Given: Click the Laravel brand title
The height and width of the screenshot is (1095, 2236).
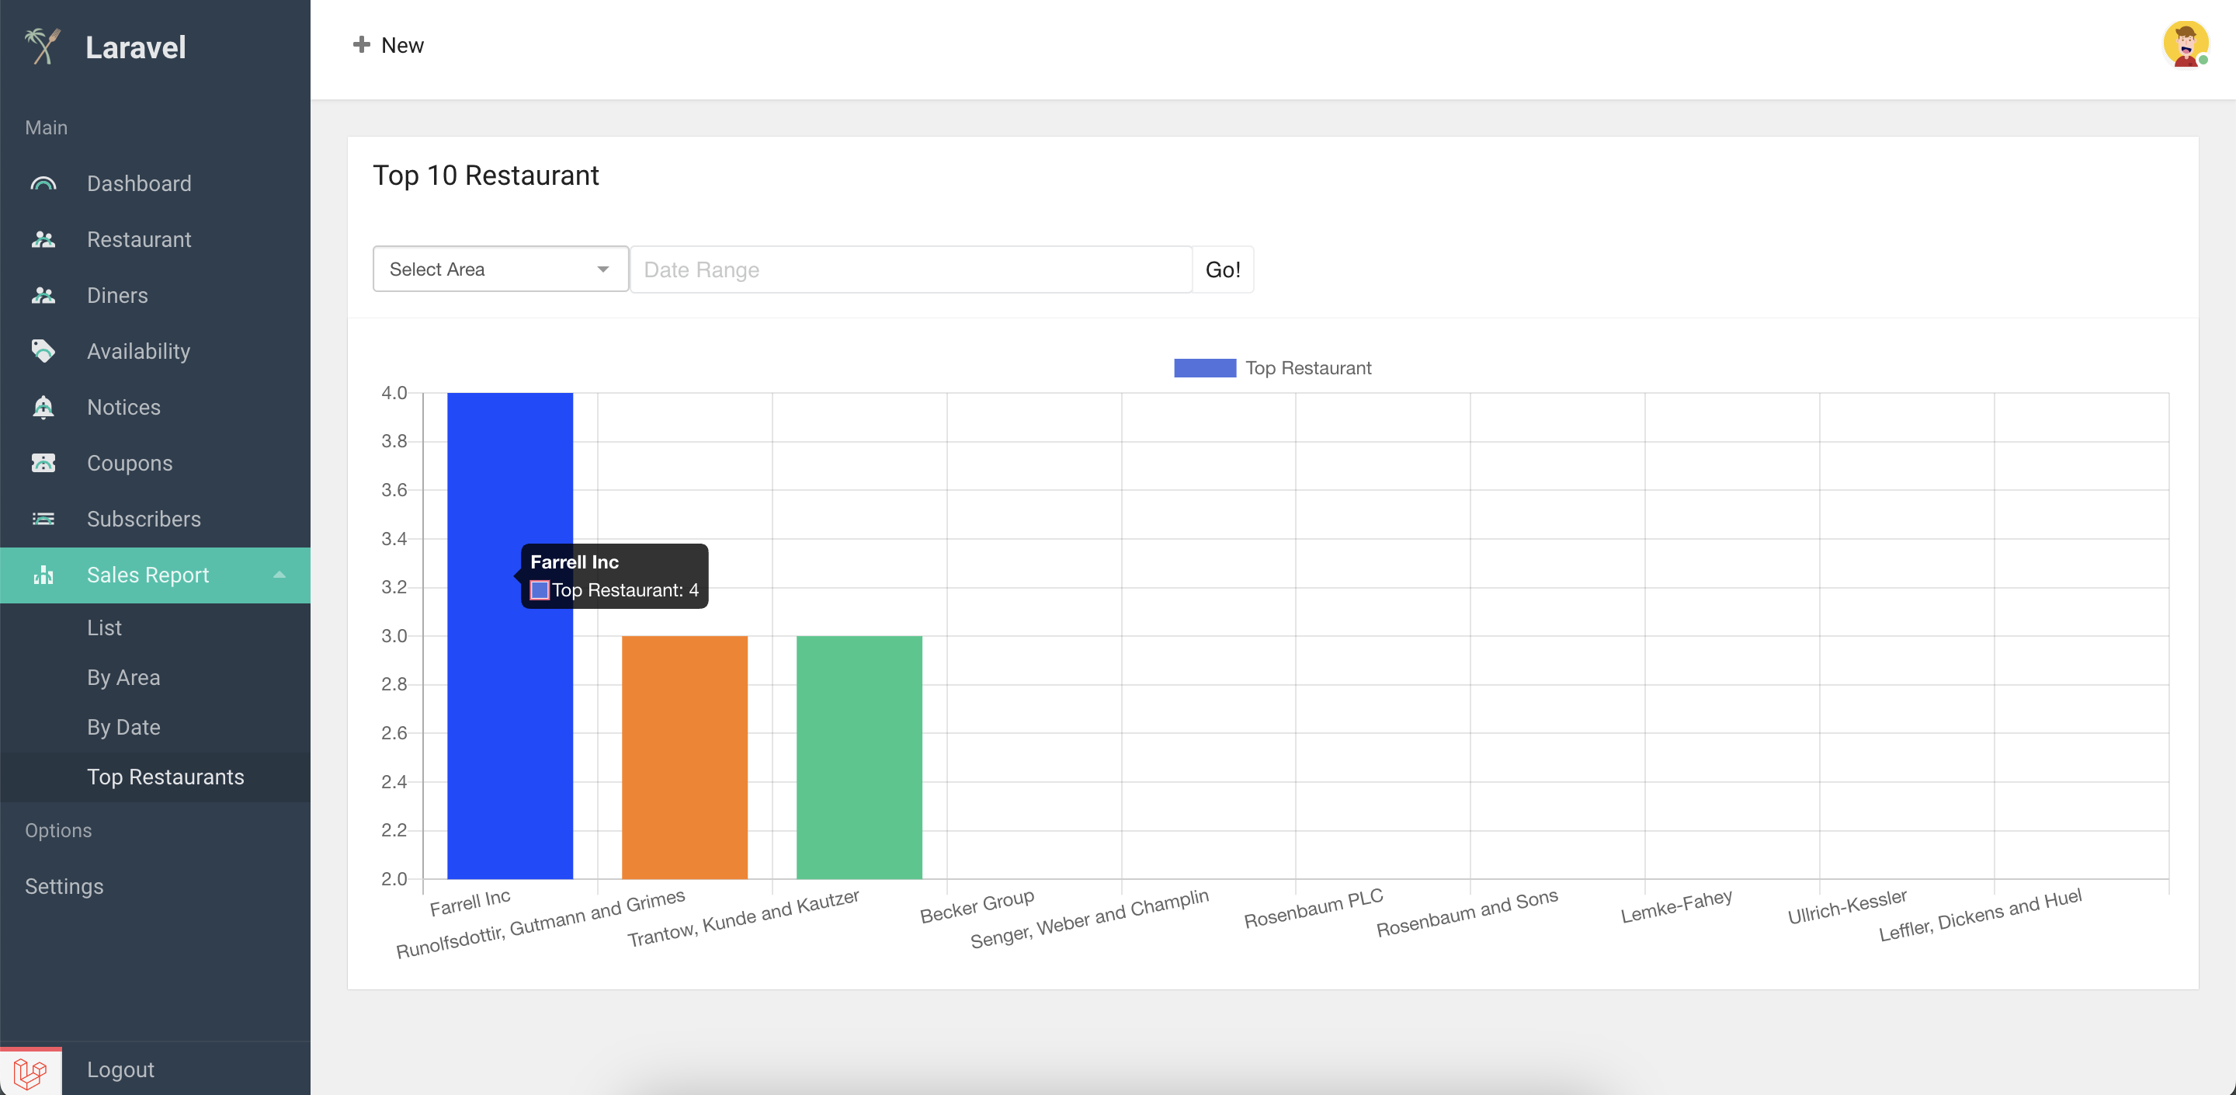Looking at the screenshot, I should [135, 47].
